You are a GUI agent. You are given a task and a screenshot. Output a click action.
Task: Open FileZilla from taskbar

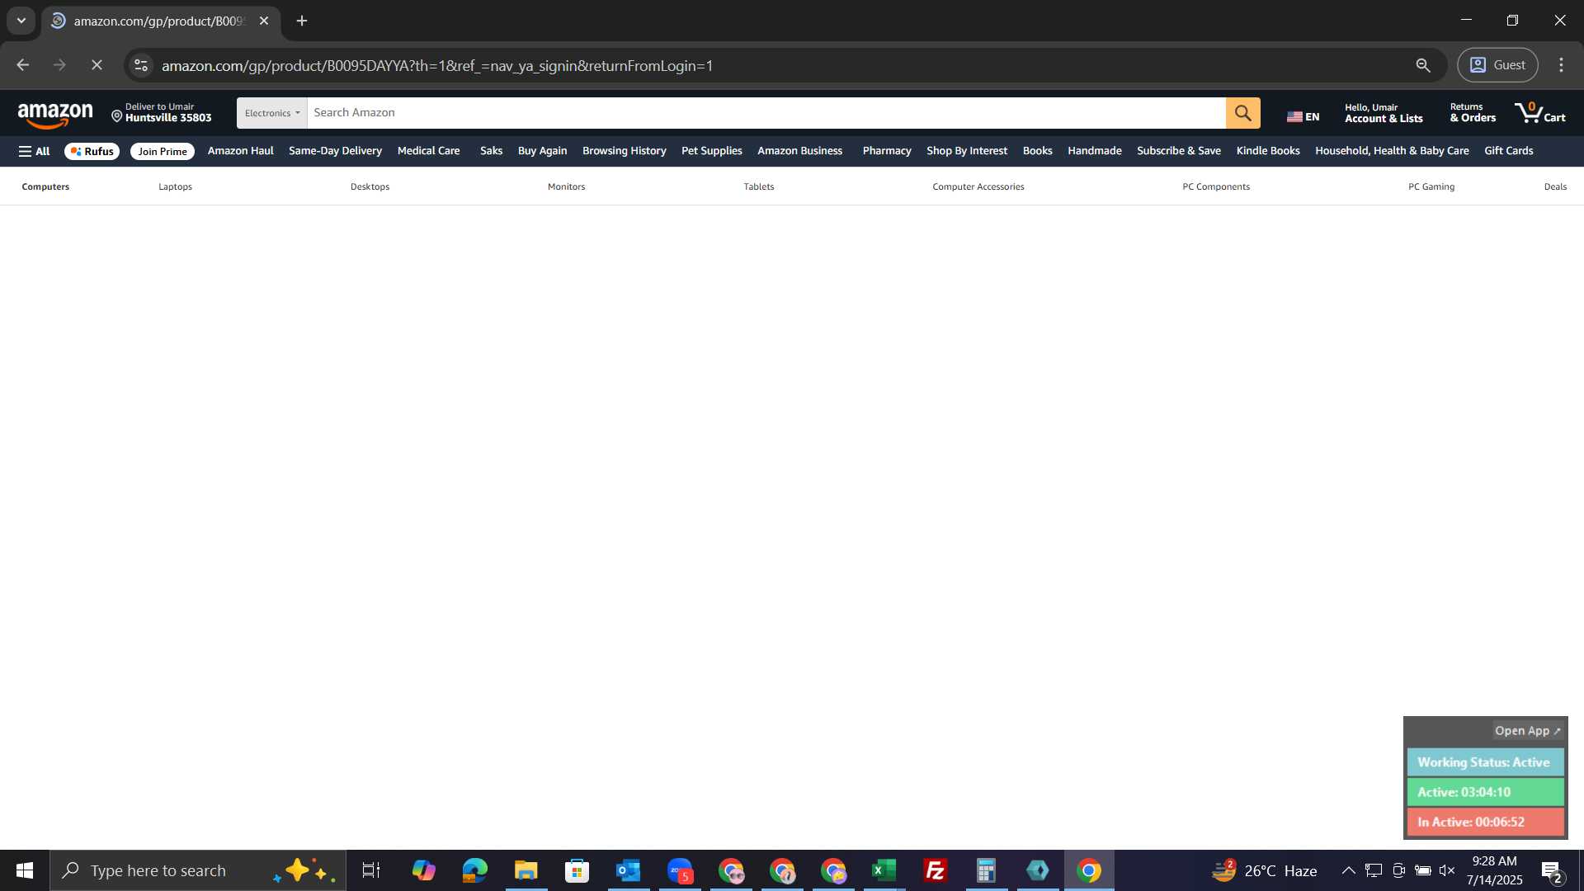point(936,870)
